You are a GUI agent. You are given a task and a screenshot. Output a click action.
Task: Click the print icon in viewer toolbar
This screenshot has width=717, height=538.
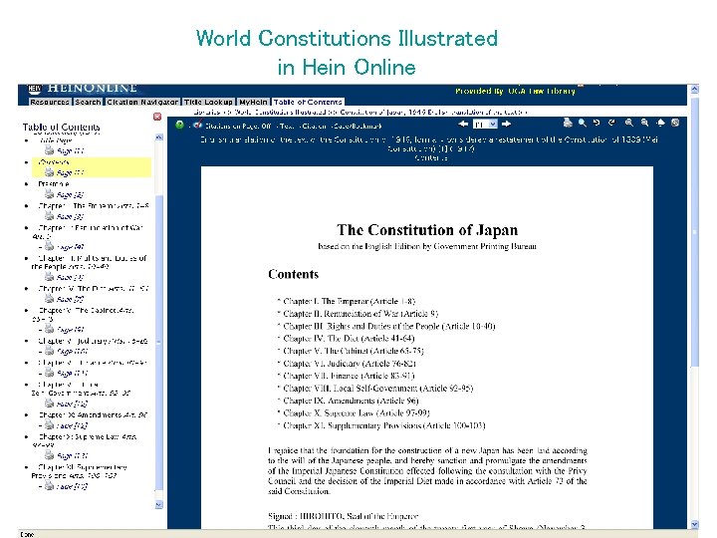[x=568, y=123]
